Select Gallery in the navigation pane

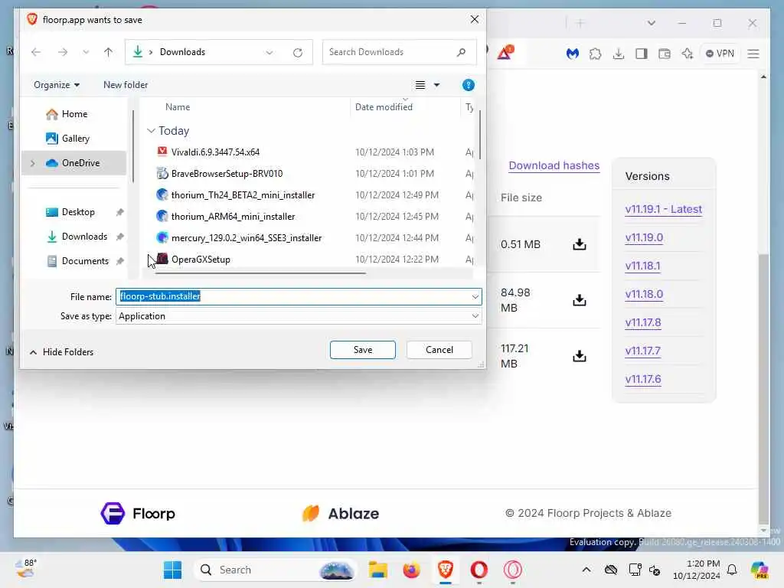pyautogui.click(x=75, y=139)
